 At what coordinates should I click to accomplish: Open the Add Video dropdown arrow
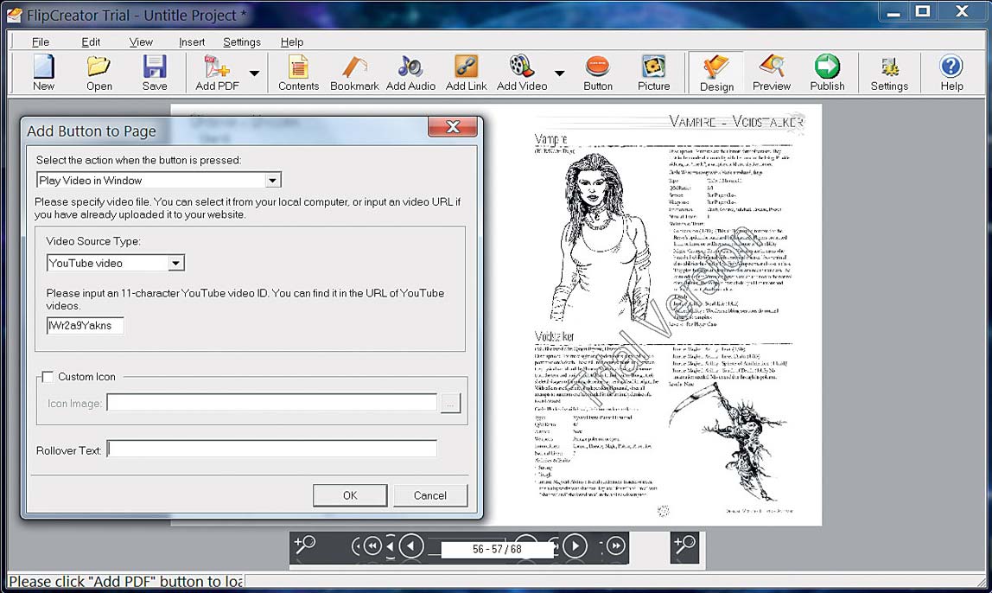[x=559, y=73]
